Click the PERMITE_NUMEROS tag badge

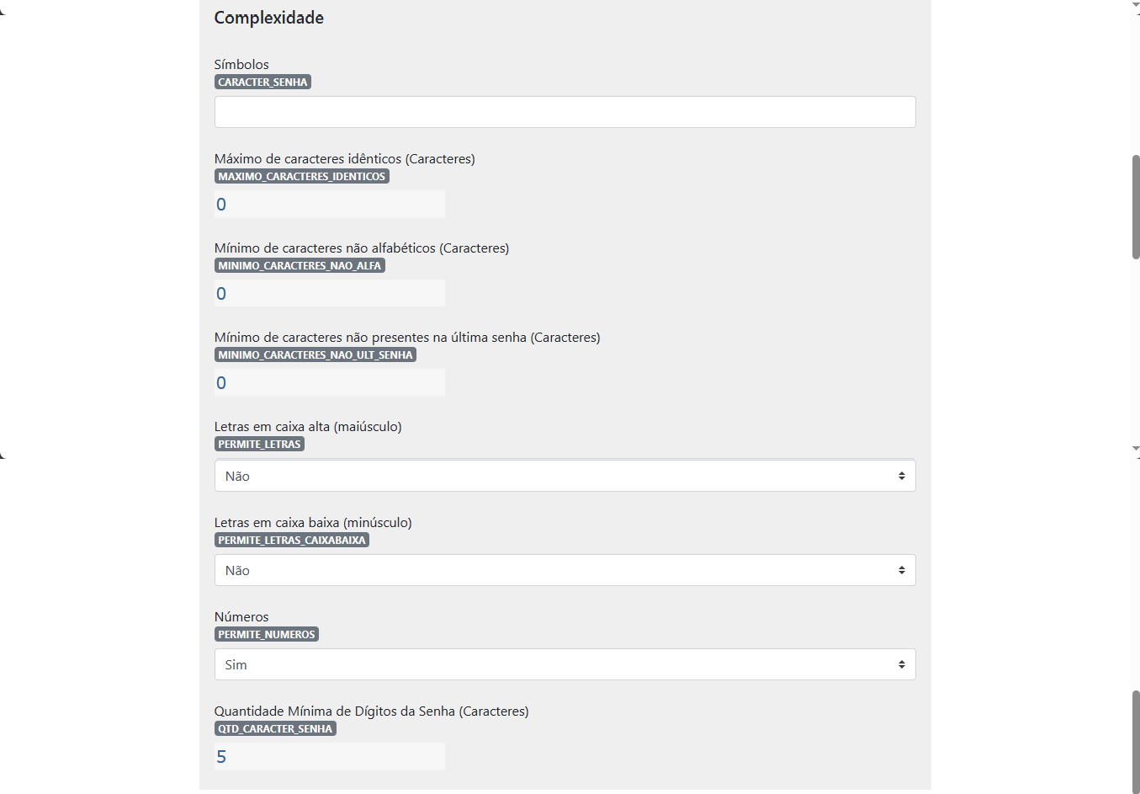tap(267, 634)
